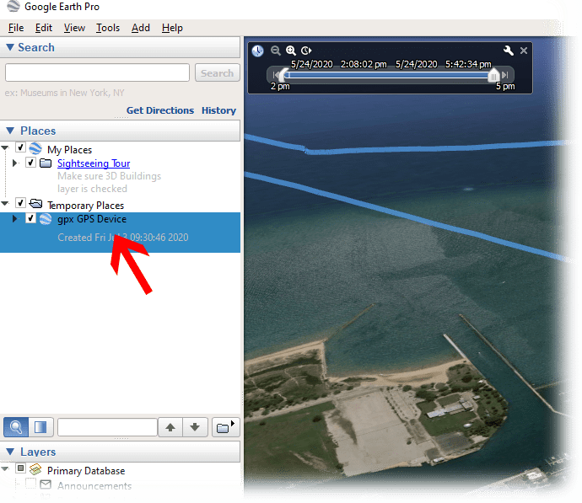Zoom in the time slider range

point(291,50)
